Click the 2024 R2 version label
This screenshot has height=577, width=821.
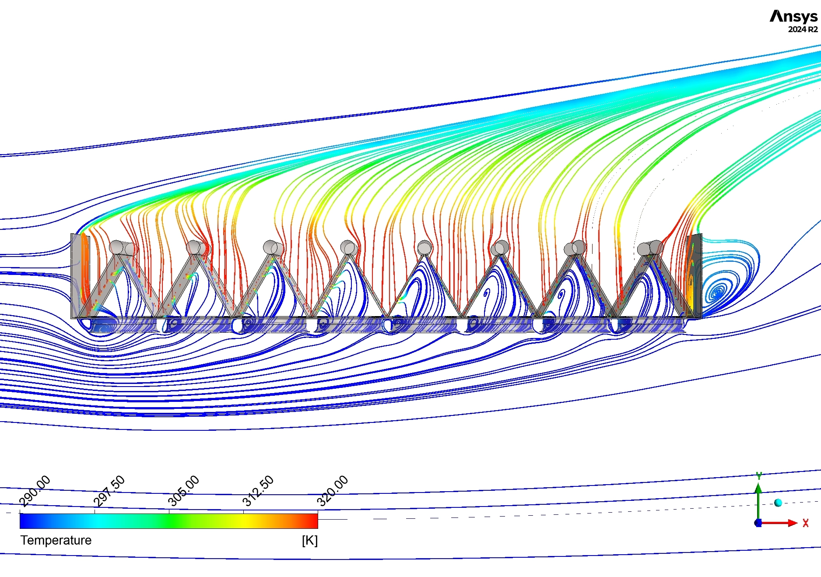point(803,30)
